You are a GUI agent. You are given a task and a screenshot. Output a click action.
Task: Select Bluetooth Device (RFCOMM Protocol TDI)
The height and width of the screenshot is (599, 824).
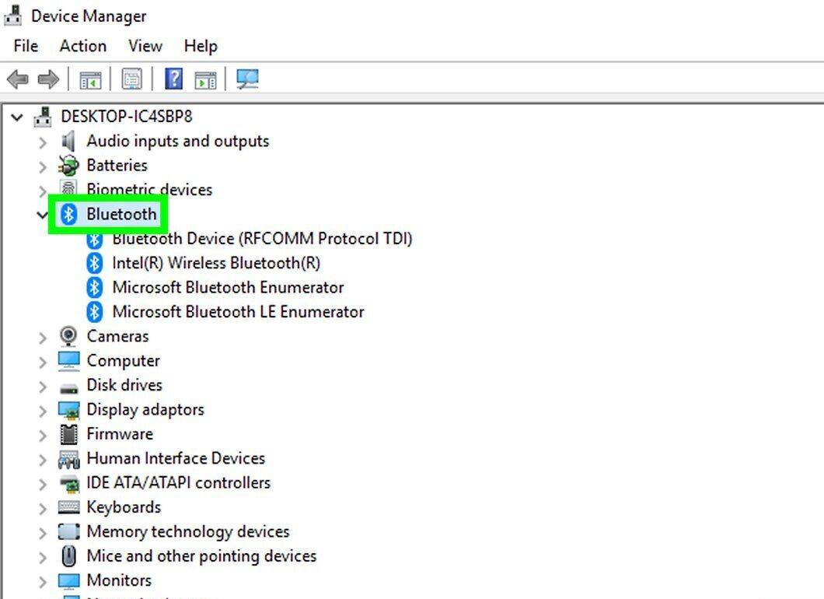coord(262,239)
